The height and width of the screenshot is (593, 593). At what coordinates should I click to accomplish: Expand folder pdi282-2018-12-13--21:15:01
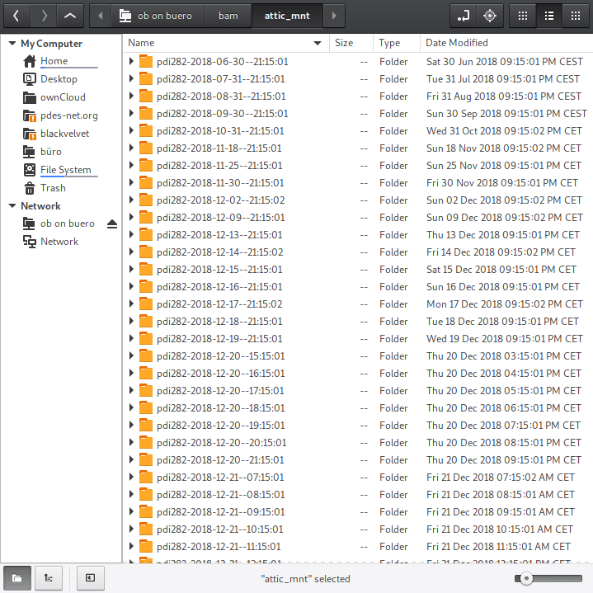point(131,234)
